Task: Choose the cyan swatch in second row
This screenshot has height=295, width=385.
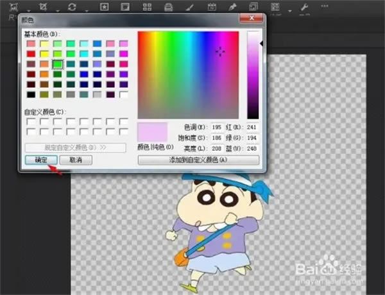Action: [84, 54]
